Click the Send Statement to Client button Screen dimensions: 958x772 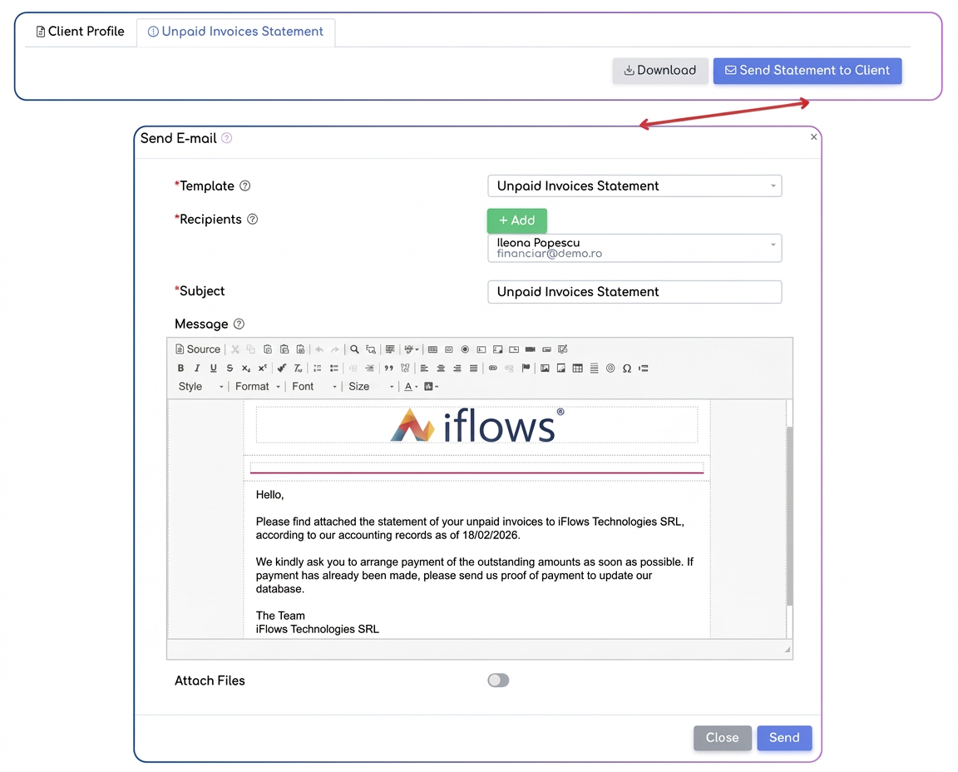807,70
